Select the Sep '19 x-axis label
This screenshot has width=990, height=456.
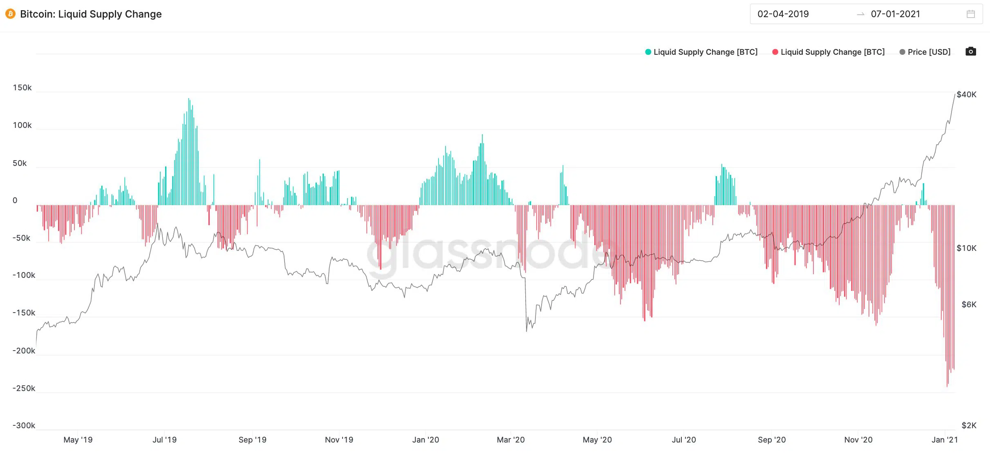[252, 440]
